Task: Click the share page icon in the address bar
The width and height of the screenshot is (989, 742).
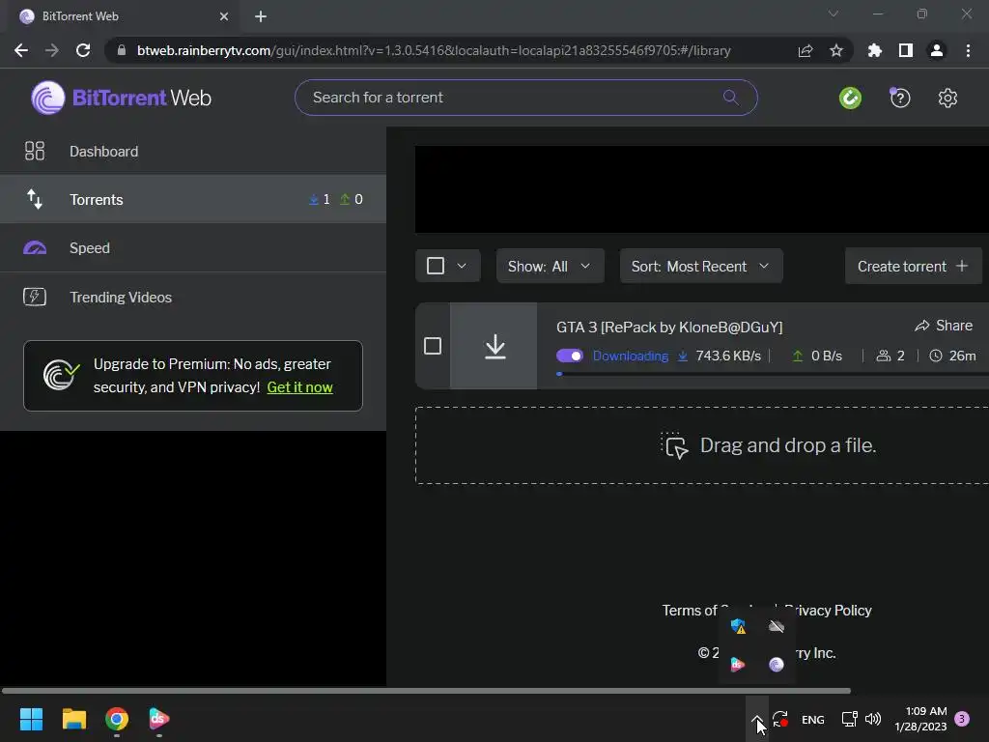Action: pos(805,50)
